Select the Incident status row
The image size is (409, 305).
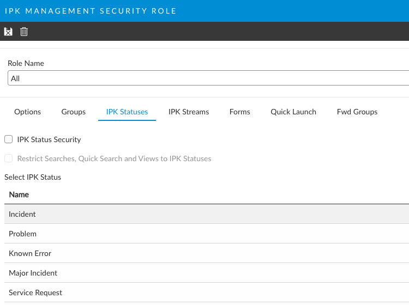(22, 214)
